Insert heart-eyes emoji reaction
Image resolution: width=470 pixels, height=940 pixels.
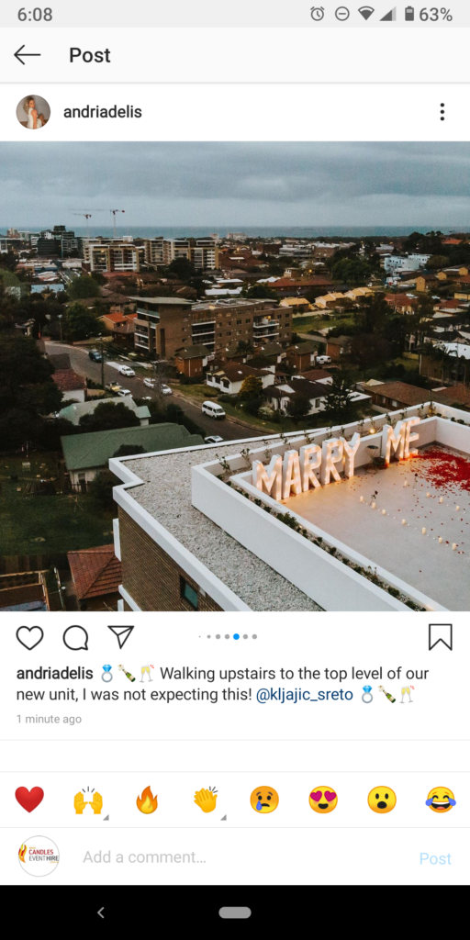pos(323,800)
